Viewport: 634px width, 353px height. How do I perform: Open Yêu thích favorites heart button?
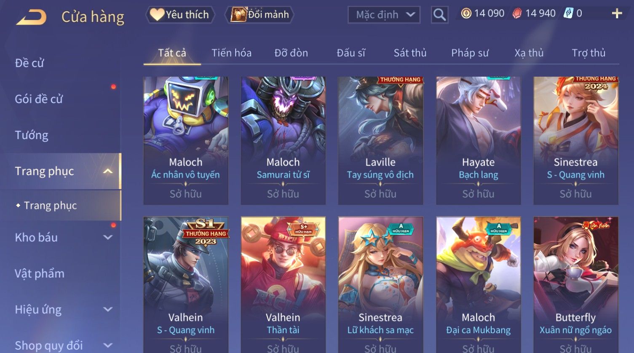pyautogui.click(x=180, y=15)
